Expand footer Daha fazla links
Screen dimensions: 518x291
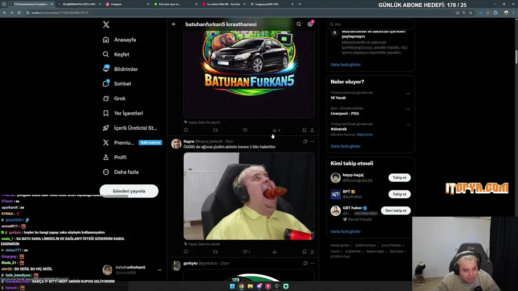pos(398,251)
